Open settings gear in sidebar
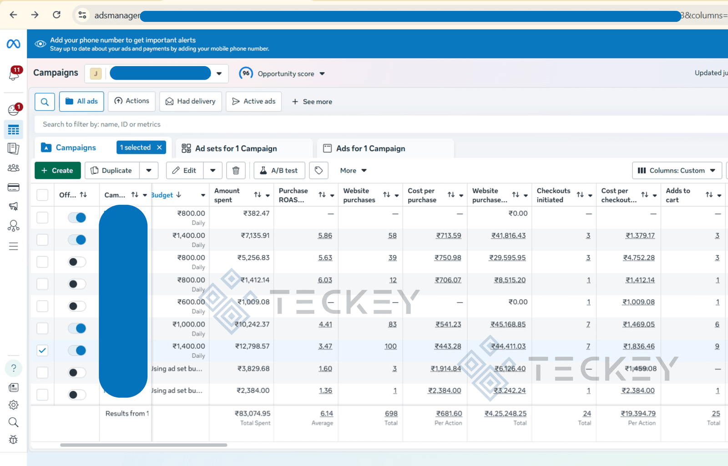This screenshot has width=728, height=466. coord(14,405)
